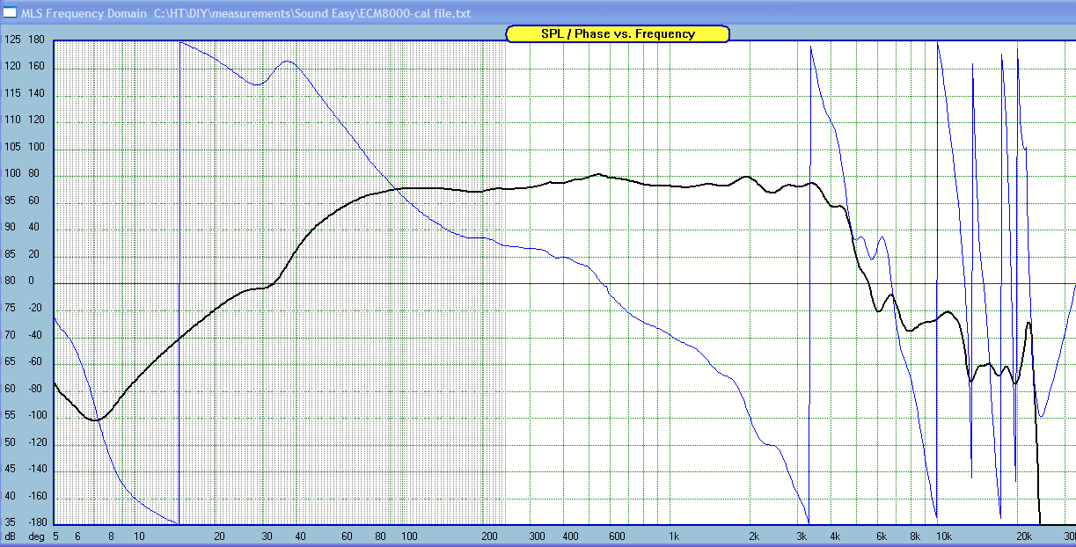The image size is (1076, 547).
Task: Click the MLS Frequency Domain window icon
Action: tap(10, 14)
